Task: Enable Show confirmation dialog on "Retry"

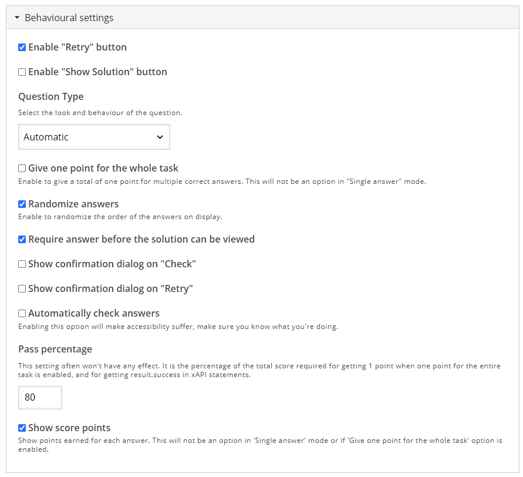Action: (x=22, y=289)
